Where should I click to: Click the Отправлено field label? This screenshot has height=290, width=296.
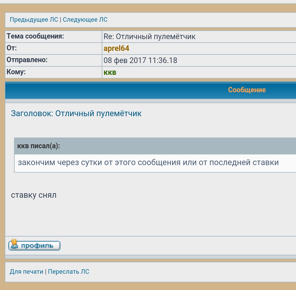pyautogui.click(x=27, y=60)
